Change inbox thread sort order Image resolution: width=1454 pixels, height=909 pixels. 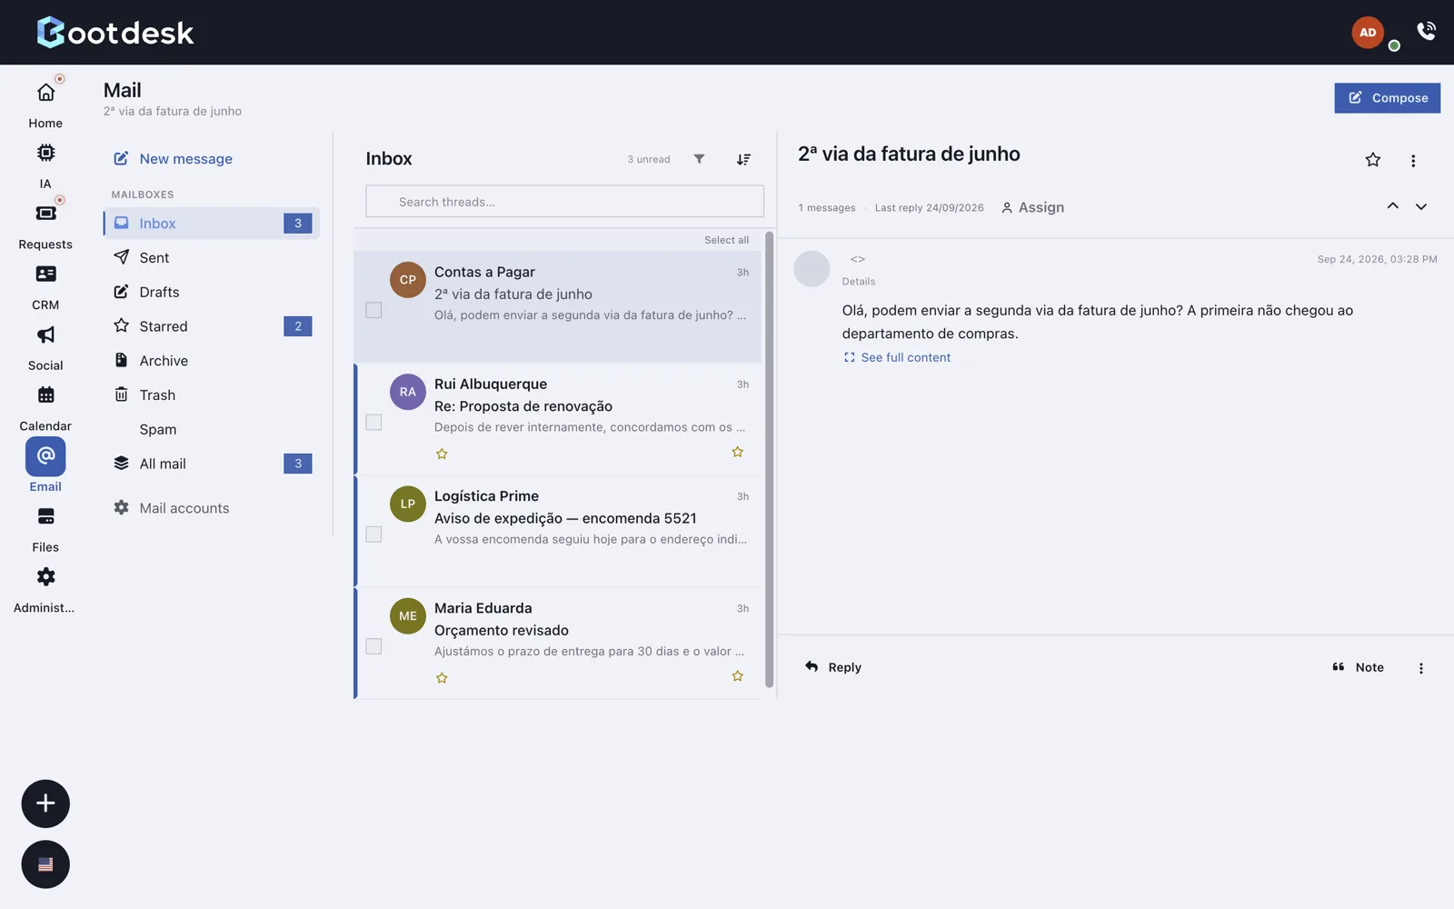(x=743, y=159)
